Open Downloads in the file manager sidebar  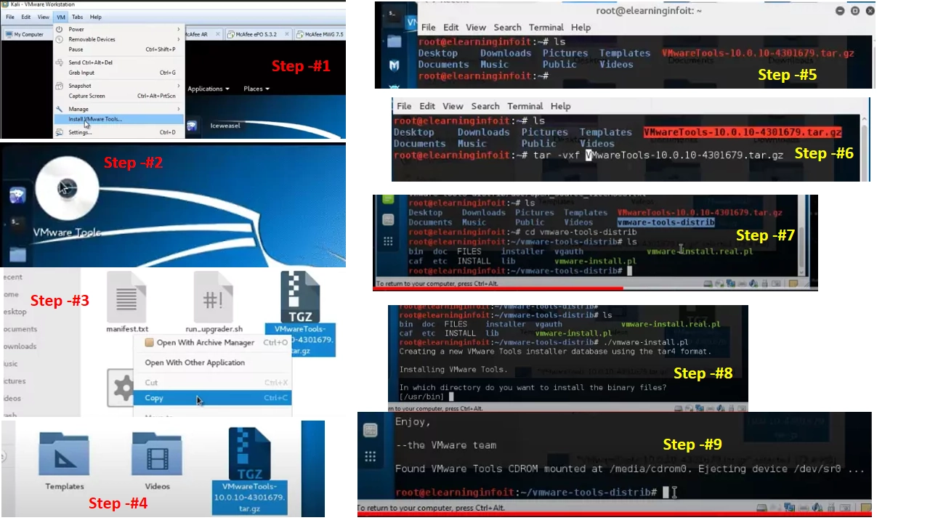19,346
